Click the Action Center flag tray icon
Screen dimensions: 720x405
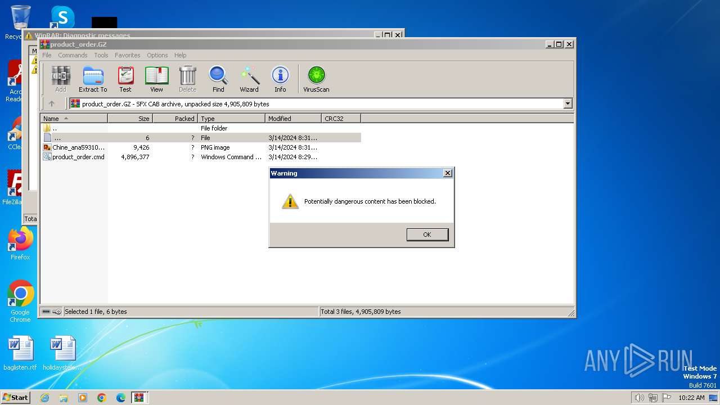click(x=667, y=398)
